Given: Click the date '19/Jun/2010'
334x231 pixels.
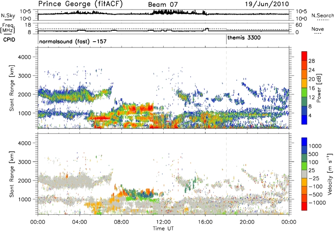Looking at the screenshot, I should (x=267, y=4).
